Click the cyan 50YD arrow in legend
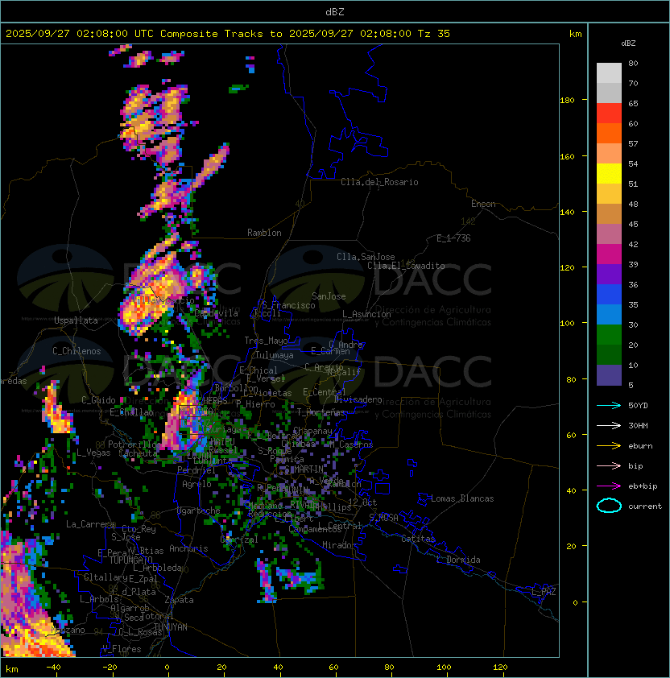This screenshot has width=670, height=678. click(609, 405)
